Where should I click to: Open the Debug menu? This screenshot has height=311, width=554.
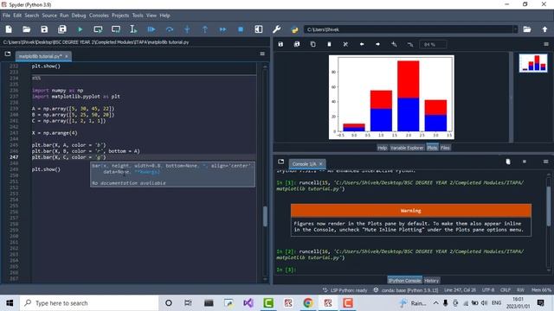click(x=79, y=16)
